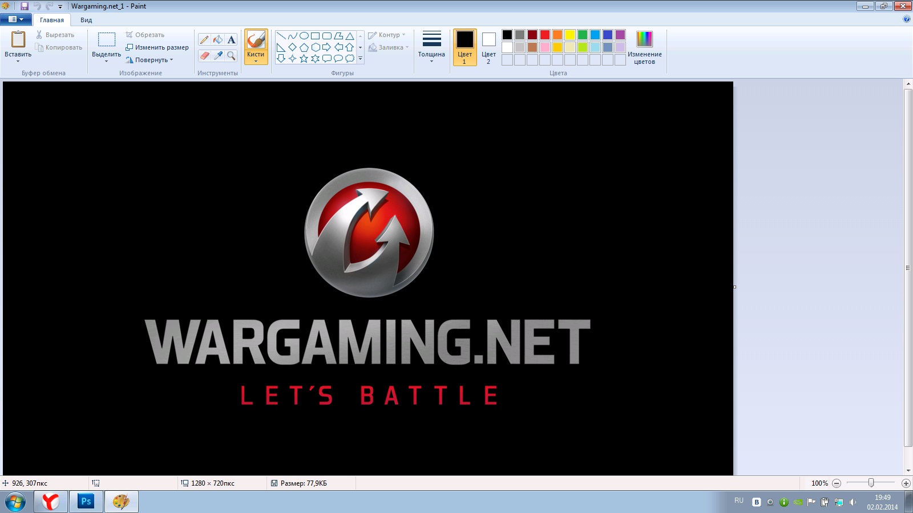Pick the red color swatch
The width and height of the screenshot is (913, 513).
pos(545,35)
